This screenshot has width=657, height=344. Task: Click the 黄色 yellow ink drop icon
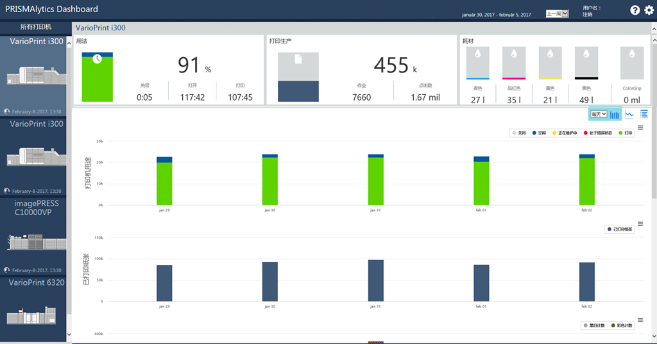click(x=550, y=54)
